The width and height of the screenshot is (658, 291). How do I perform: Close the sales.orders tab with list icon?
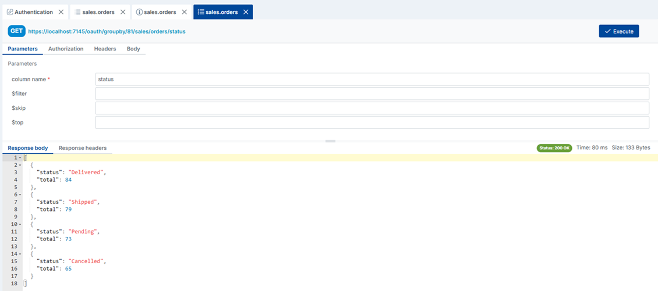click(x=123, y=12)
